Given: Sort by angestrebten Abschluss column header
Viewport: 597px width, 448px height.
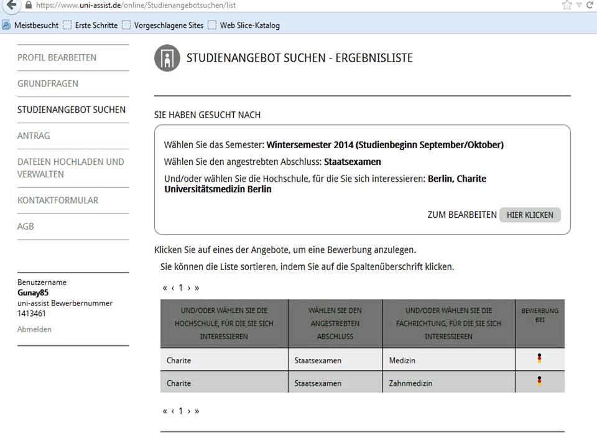Looking at the screenshot, I should [335, 324].
